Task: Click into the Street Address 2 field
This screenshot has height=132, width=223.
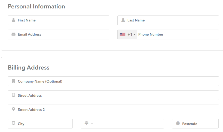Action: pyautogui.click(x=113, y=109)
